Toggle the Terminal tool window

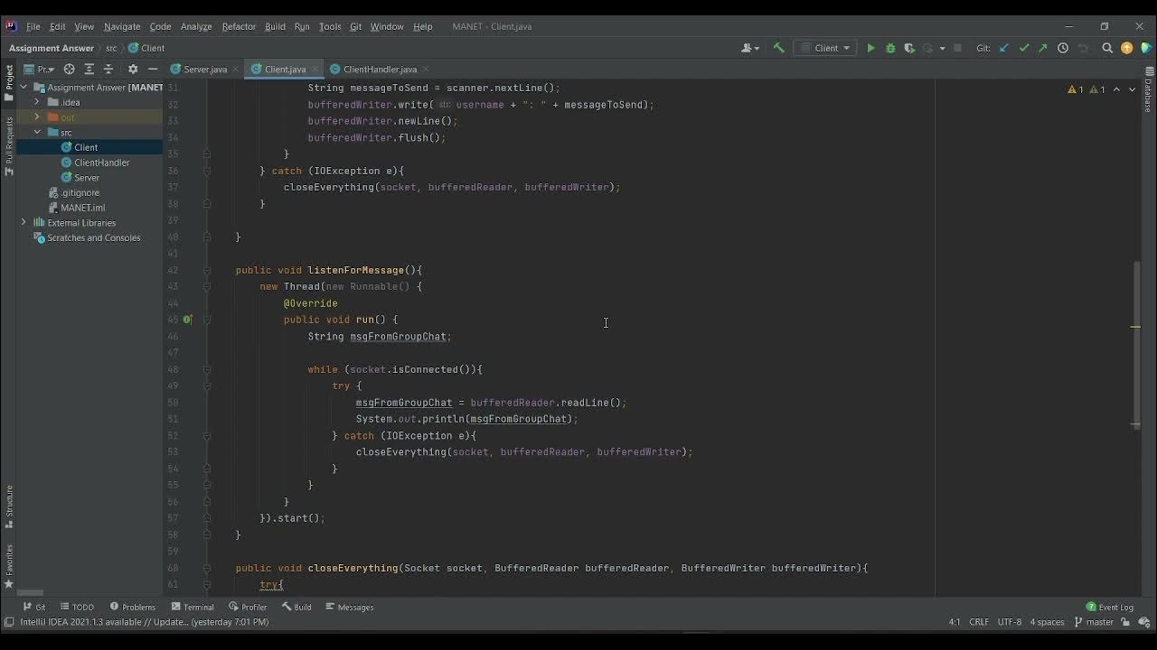[193, 607]
